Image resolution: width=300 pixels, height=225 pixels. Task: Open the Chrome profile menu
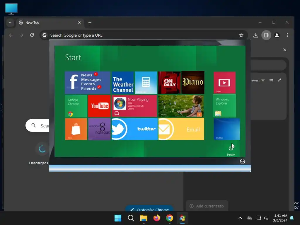277,35
